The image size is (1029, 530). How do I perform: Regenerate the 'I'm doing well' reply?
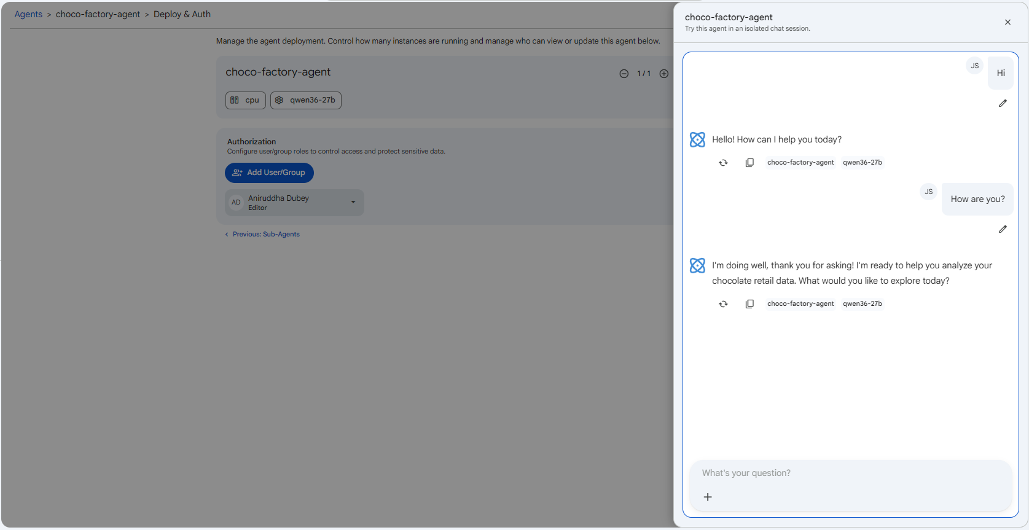click(723, 304)
